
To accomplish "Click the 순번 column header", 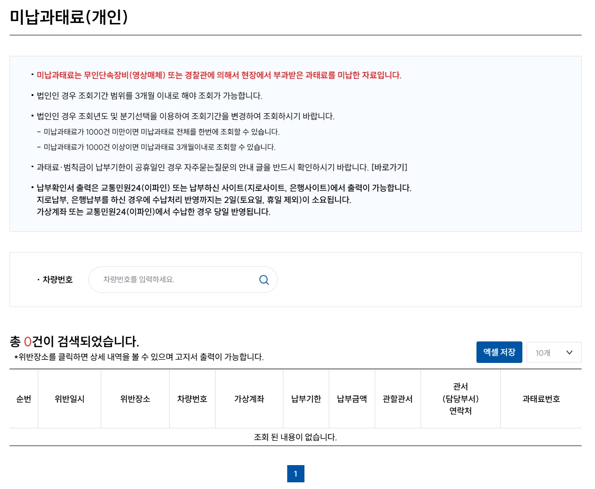I will [x=22, y=399].
